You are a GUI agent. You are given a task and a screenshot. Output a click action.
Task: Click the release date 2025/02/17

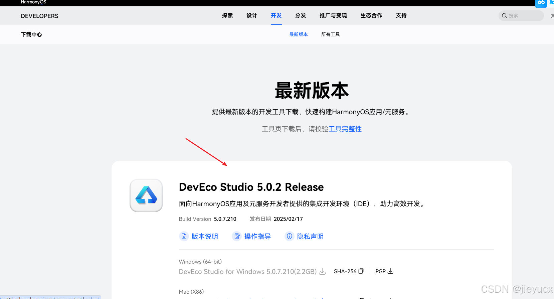coord(288,219)
